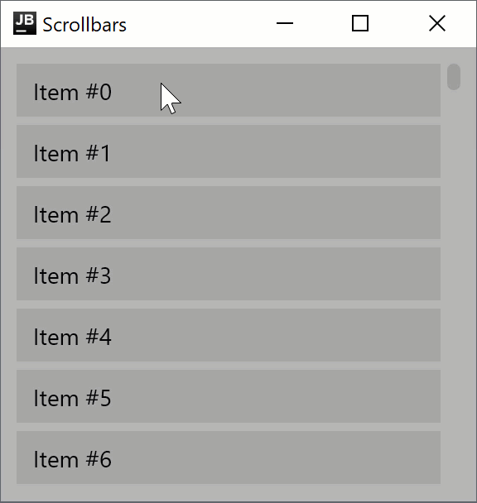Click the "Scrollbars" window title text
Viewport: 477px width, 503px height.
(84, 25)
